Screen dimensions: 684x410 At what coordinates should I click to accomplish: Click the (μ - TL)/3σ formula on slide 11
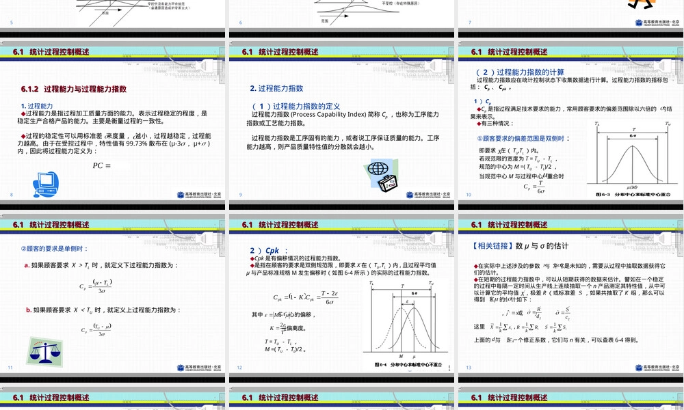pos(96,286)
